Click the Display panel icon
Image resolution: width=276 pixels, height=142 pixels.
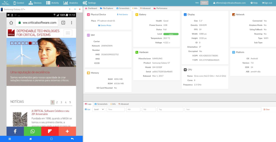[185, 15]
